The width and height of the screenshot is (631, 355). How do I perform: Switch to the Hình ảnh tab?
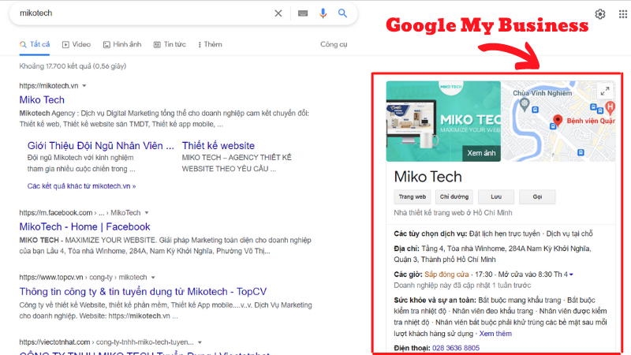(x=122, y=44)
